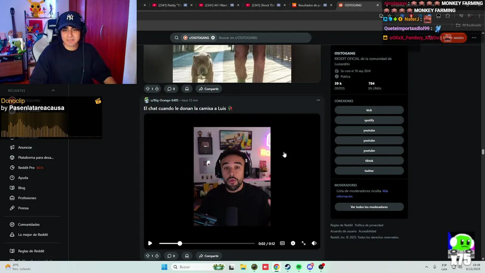The width and height of the screenshot is (485, 273).
Task: Remove the r/OSITOGANG search filter
Action: (x=213, y=38)
